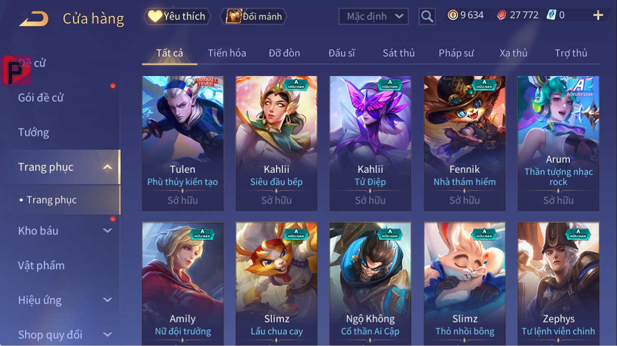Switch to the Sát thủ tab
The image size is (617, 346).
coord(399,53)
